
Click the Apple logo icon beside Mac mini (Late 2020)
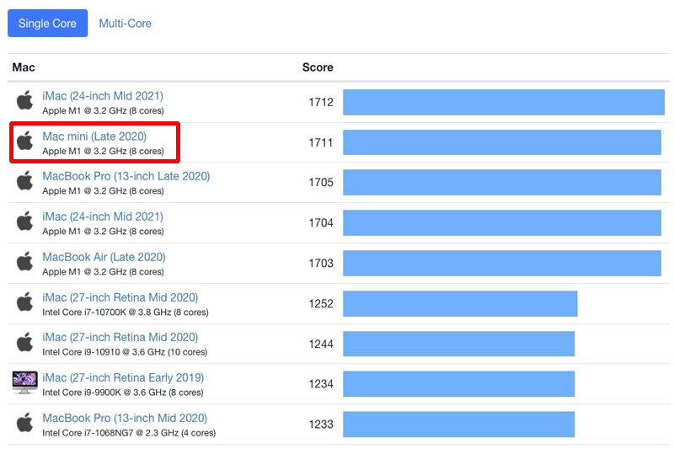tap(24, 141)
